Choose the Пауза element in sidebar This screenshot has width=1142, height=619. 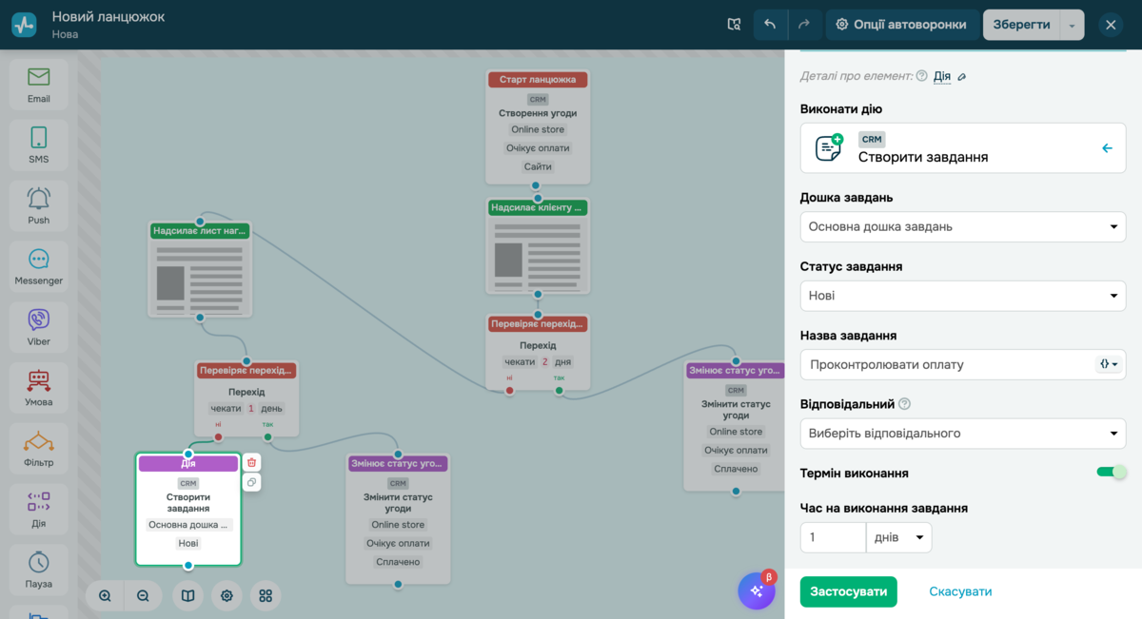pos(38,570)
